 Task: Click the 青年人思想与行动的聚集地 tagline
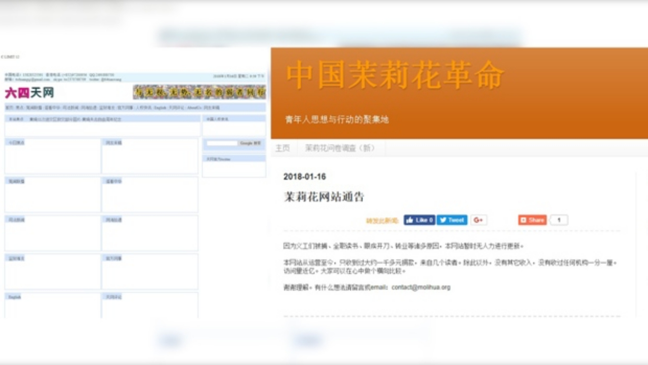point(337,120)
